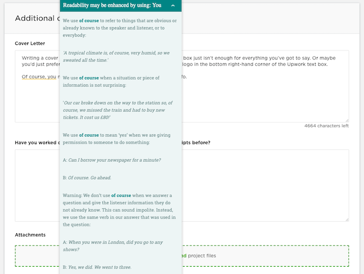Click the 'Attachments' label

coord(30,235)
